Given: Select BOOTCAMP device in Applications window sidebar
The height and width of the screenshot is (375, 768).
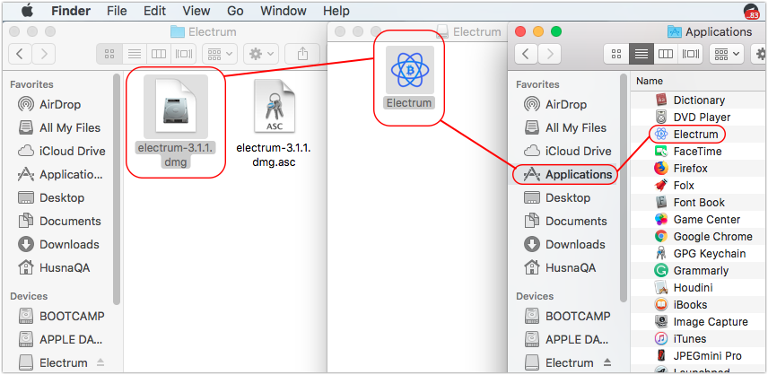Looking at the screenshot, I should pos(567,316).
